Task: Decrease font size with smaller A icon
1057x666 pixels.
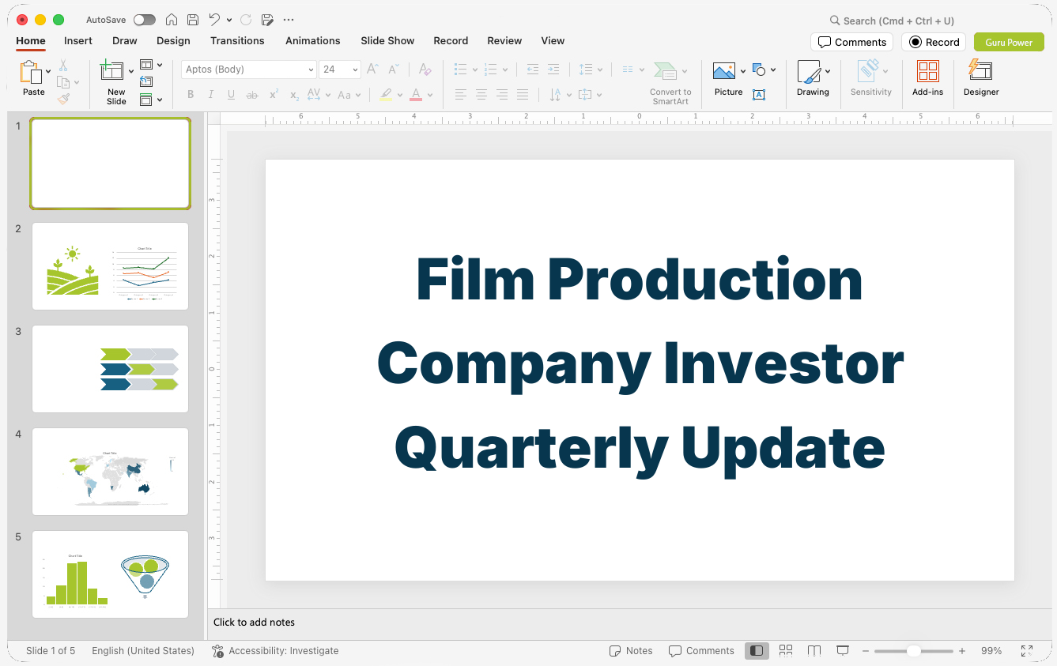Action: click(393, 70)
